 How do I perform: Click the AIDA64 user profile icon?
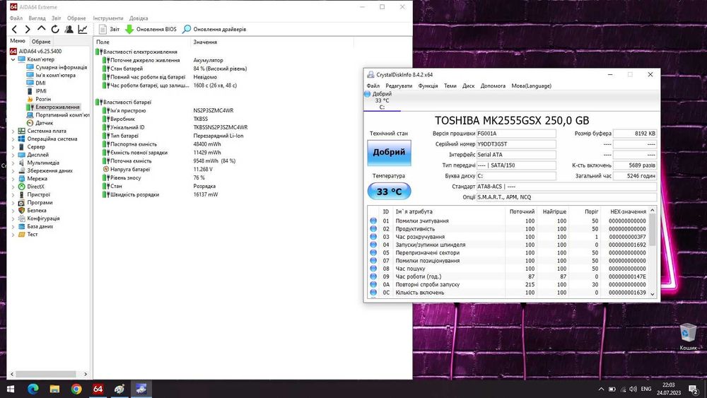(x=69, y=29)
